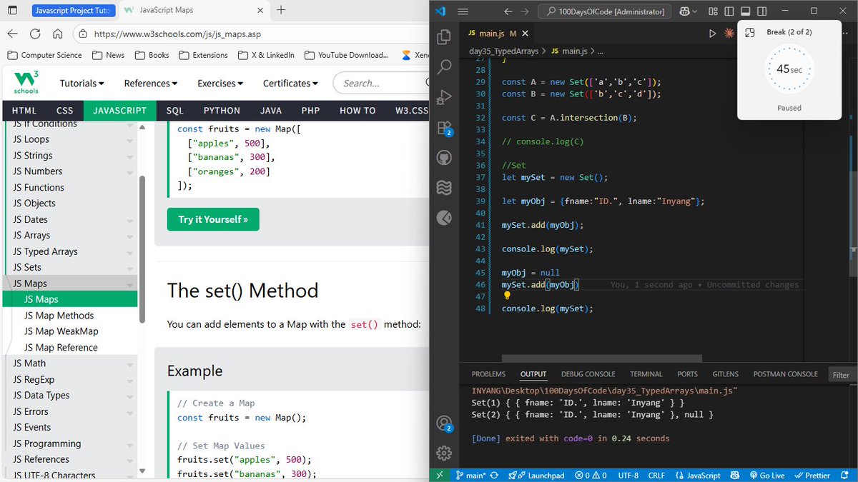Open the Tutorials dropdown on W3Schools

(x=82, y=84)
